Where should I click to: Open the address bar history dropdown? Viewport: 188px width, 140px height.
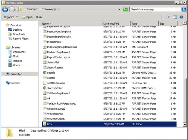[120, 9]
